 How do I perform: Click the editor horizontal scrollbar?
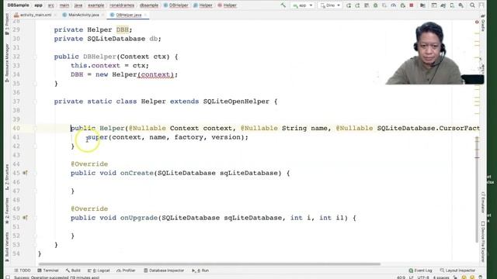(x=209, y=263)
